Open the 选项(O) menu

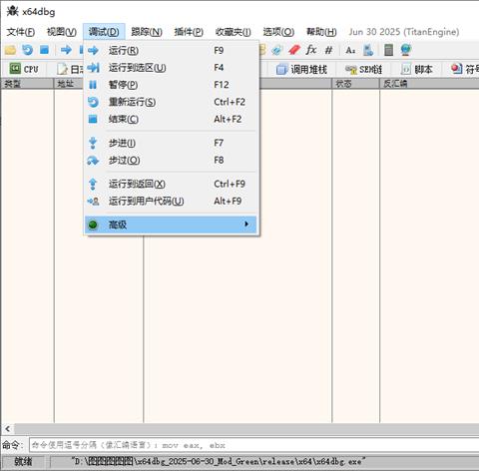[x=278, y=32]
